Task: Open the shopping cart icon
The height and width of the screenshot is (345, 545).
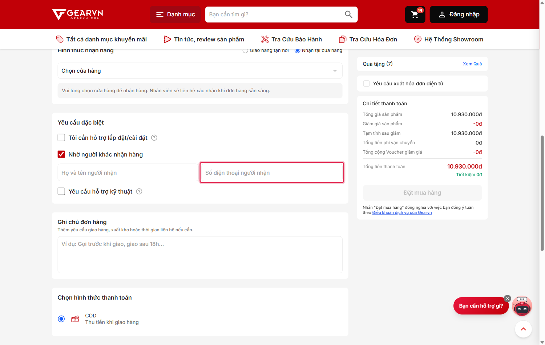Action: tap(415, 15)
